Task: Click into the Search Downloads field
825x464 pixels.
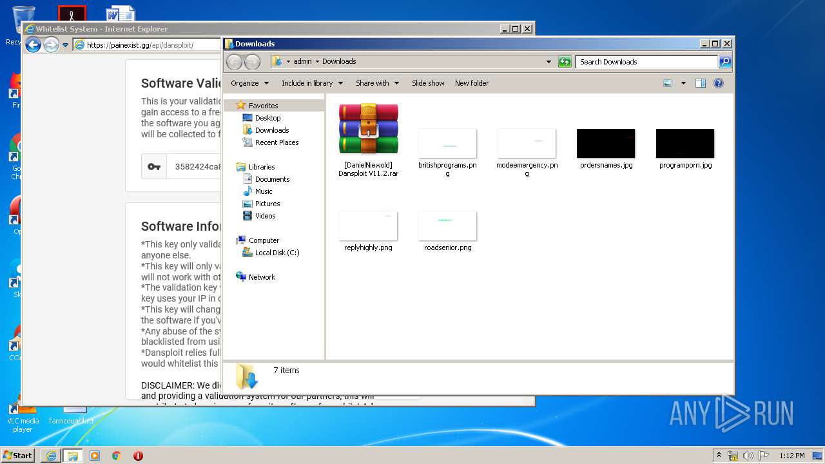Action: click(646, 62)
